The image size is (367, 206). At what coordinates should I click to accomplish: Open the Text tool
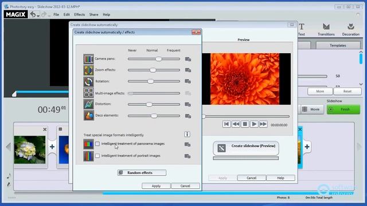(x=302, y=29)
